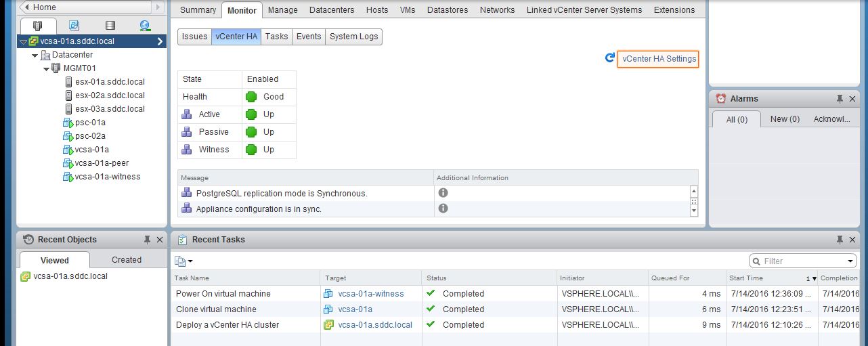Close the Recent Tasks panel

point(852,240)
